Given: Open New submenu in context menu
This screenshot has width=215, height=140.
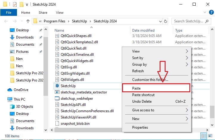Looking at the screenshot, I should click(x=157, y=119).
